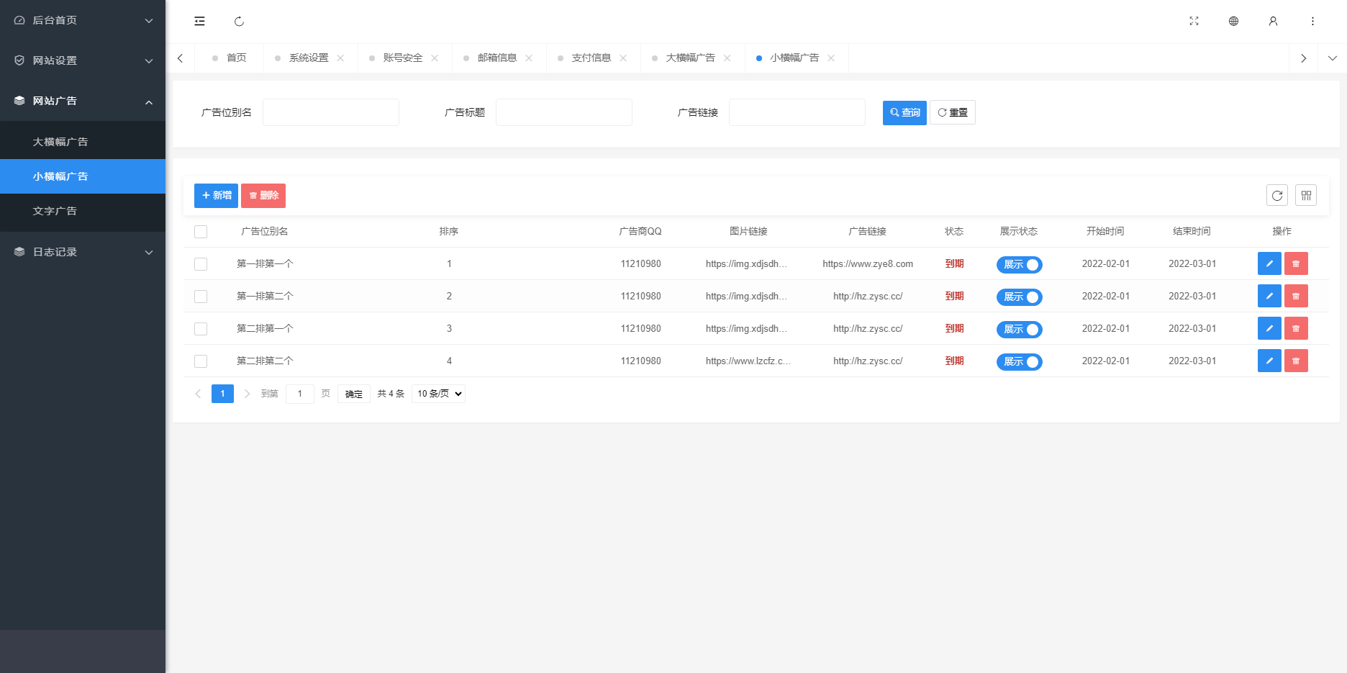The height and width of the screenshot is (673, 1347).
Task: Expand the 后台首页 sidebar menu
Action: [x=83, y=20]
